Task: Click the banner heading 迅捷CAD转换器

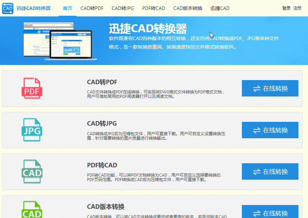Action: point(148,29)
